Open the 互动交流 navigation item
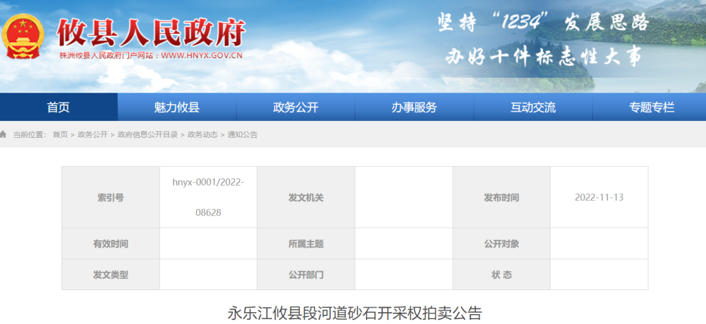The image size is (706, 324). coord(533,108)
